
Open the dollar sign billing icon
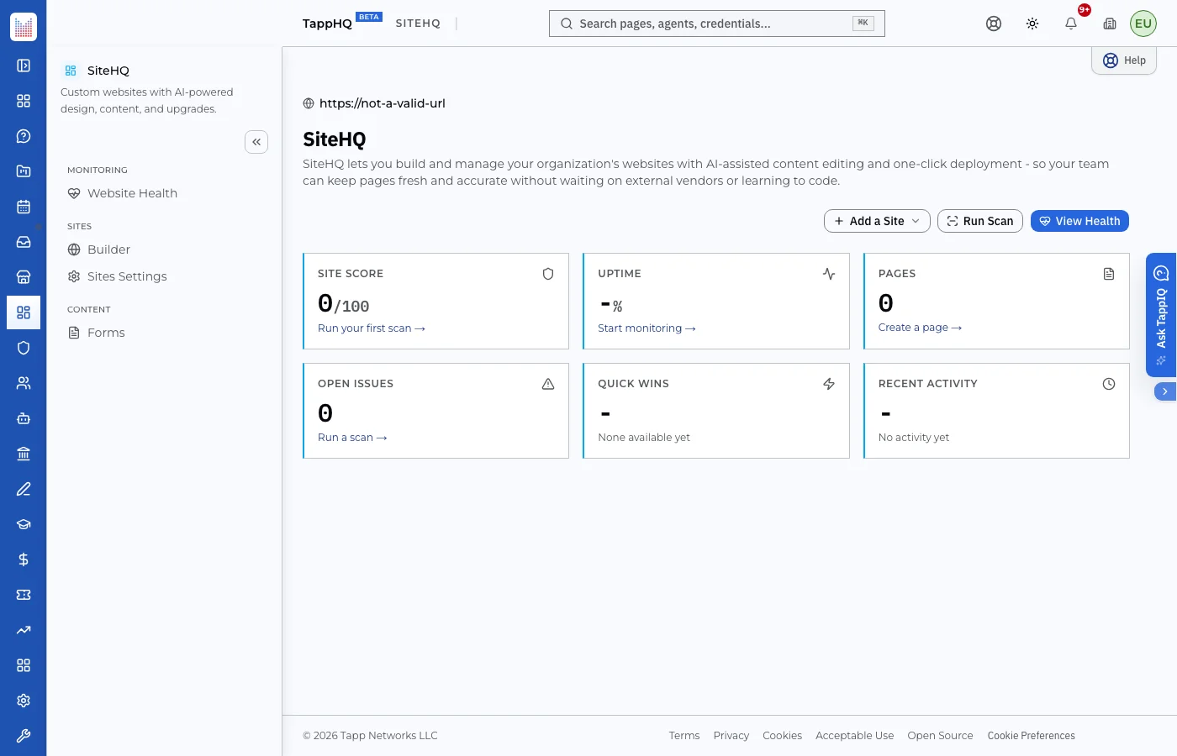point(24,559)
